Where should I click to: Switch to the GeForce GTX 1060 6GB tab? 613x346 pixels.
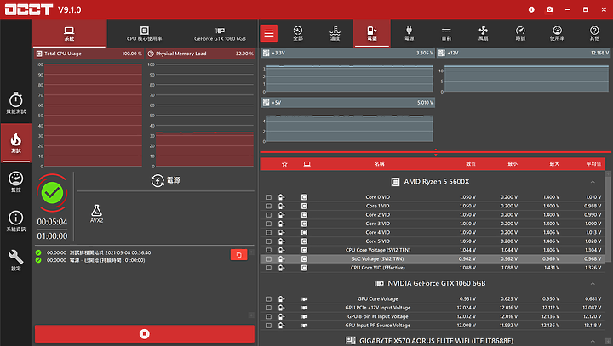tap(220, 34)
